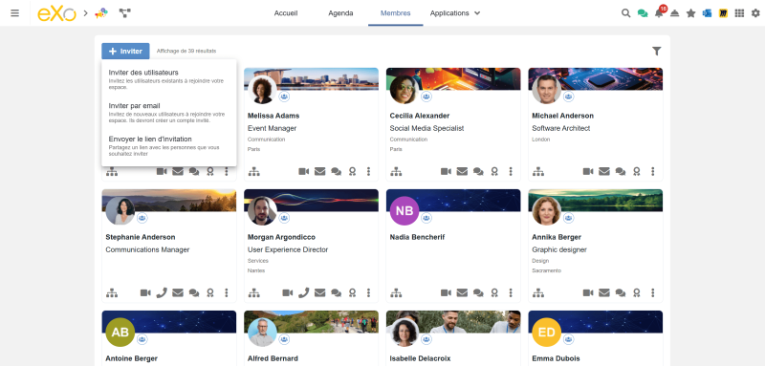Open more options for Nadia Bencherif
The height and width of the screenshot is (366, 765).
pyautogui.click(x=511, y=293)
